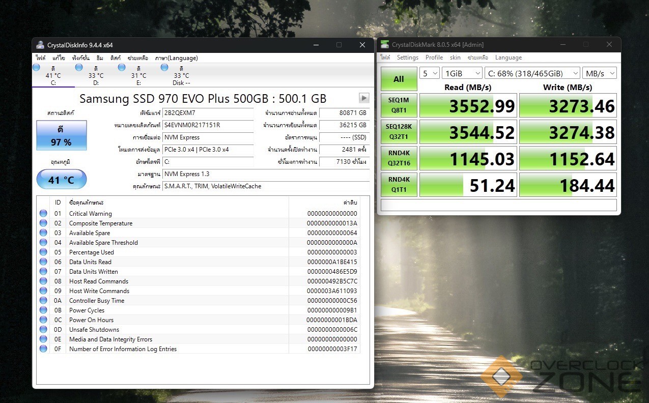Open the Settings menu in CrystalDiskMark
649x403 pixels.
click(408, 57)
